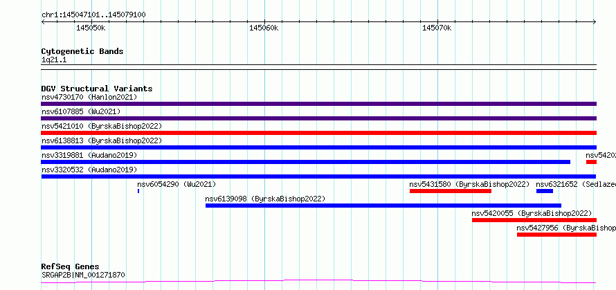The width and height of the screenshot is (616, 290).
Task: Click the right arrowhead of the ruler
Action: pos(595,22)
